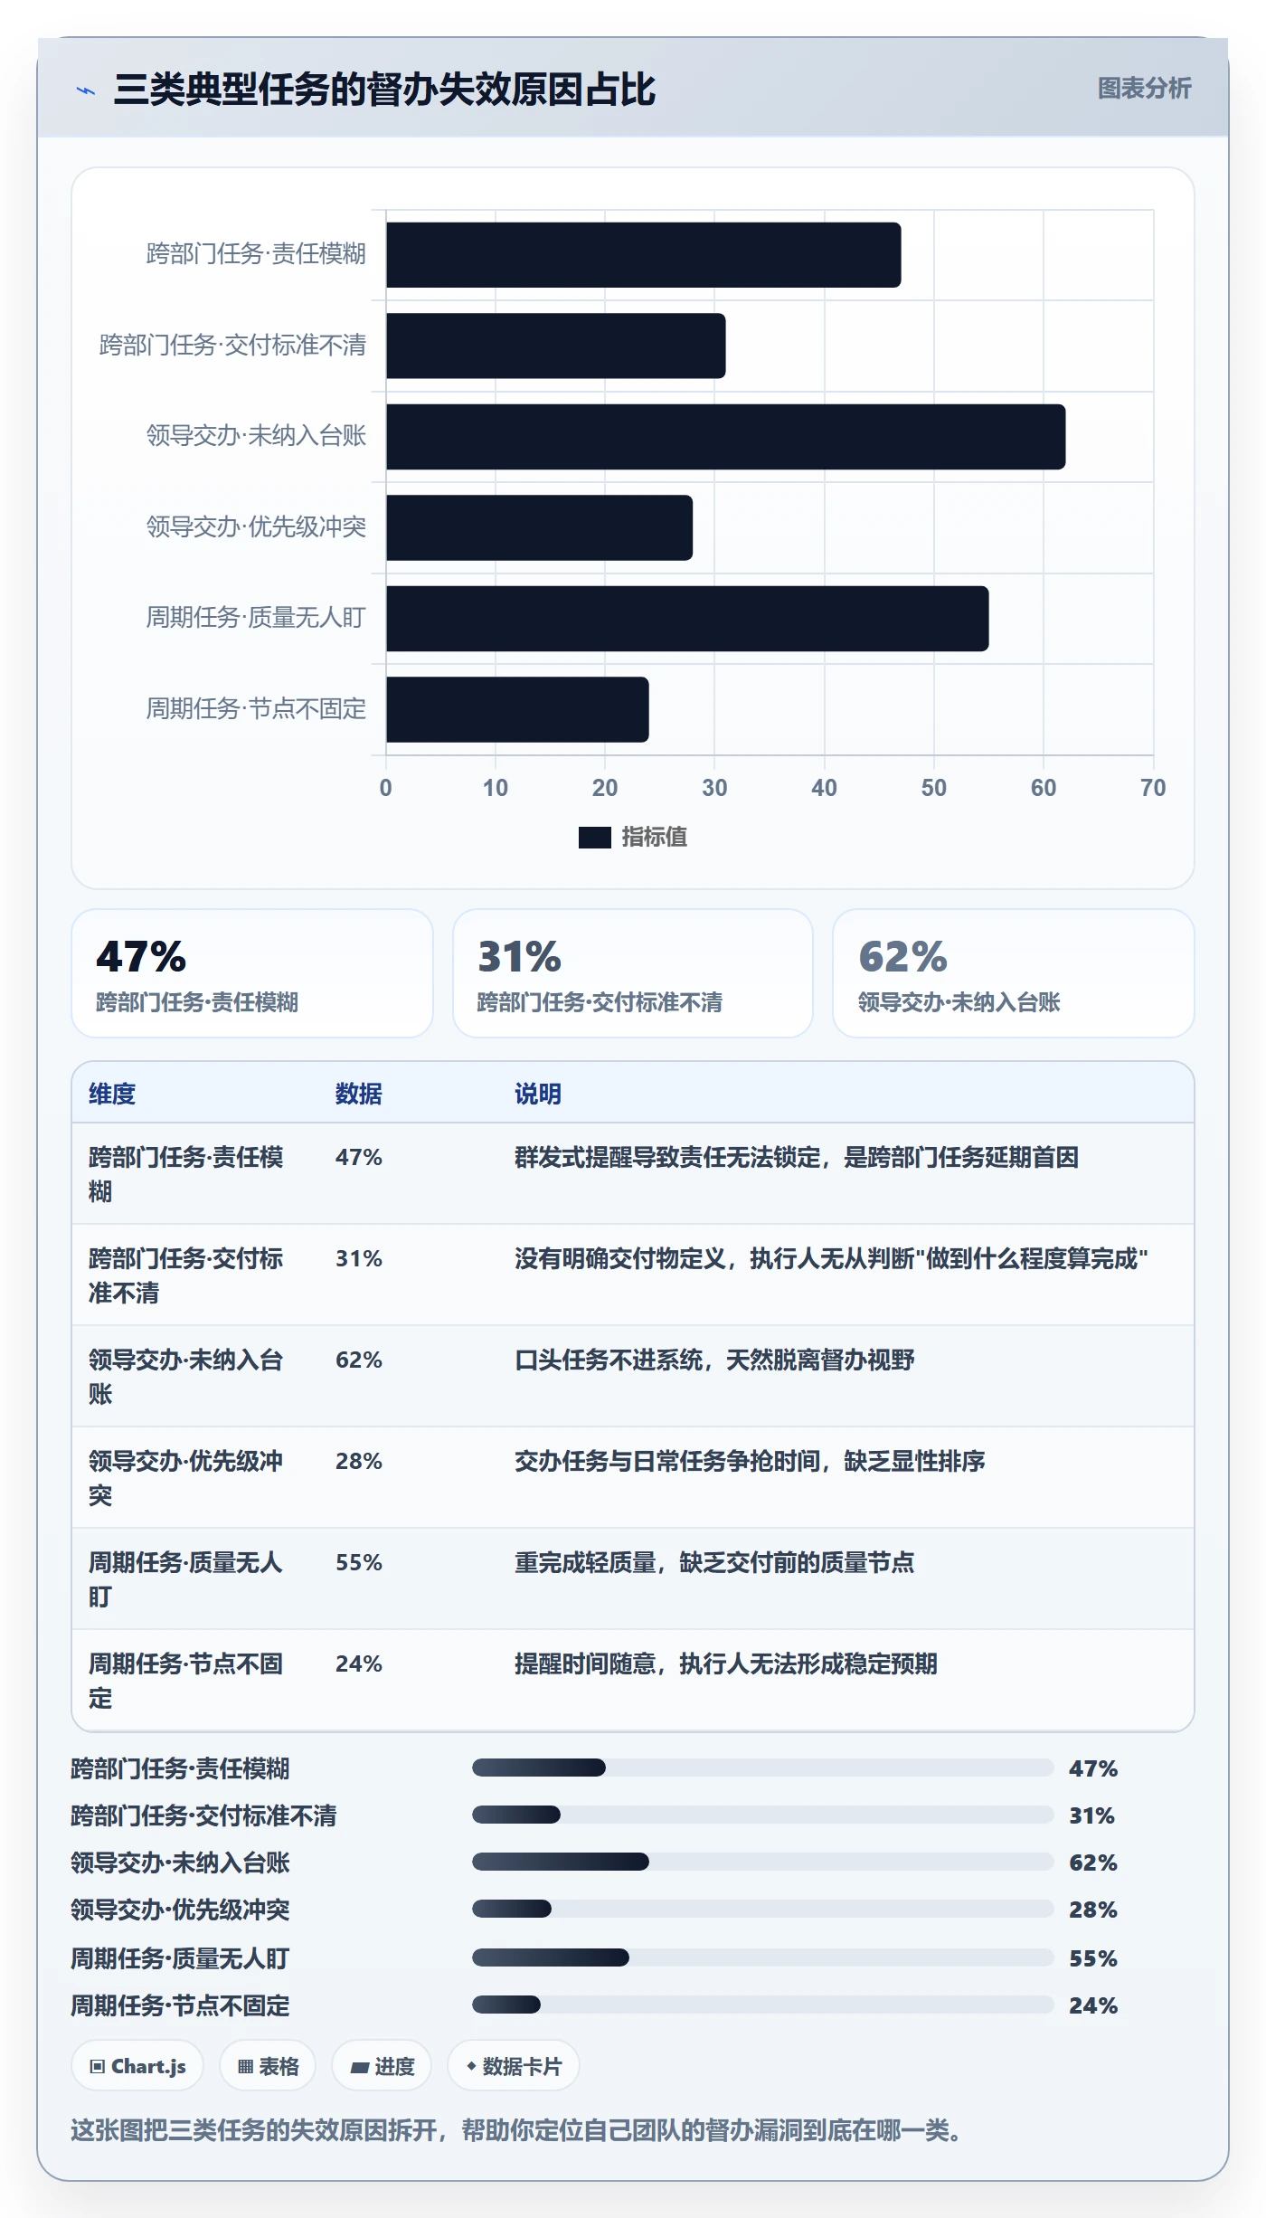Click the 领导交办·优先级冲突 28% progress bar
The height and width of the screenshot is (2218, 1266).
pos(763,1909)
